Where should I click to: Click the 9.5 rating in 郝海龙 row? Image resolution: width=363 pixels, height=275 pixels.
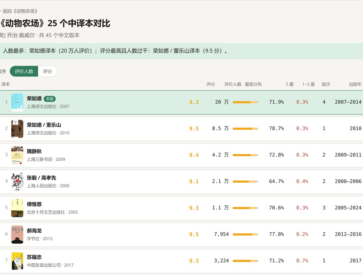click(x=194, y=235)
